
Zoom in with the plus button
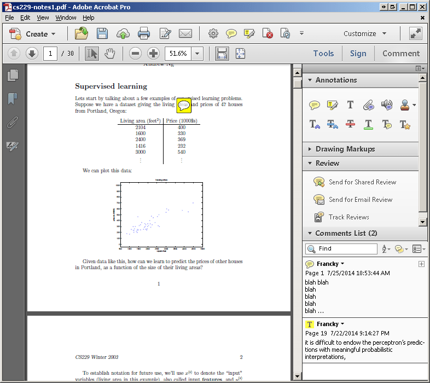pos(153,53)
